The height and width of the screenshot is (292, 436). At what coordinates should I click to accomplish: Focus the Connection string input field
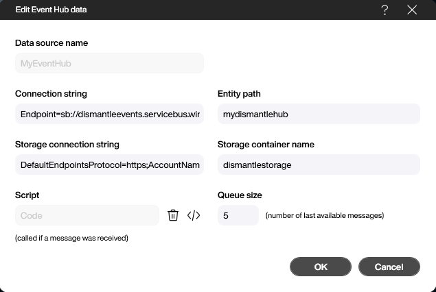pos(109,114)
